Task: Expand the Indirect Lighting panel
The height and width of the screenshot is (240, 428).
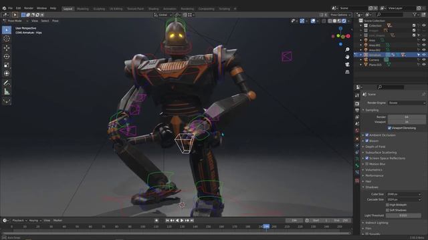Action: click(x=377, y=223)
